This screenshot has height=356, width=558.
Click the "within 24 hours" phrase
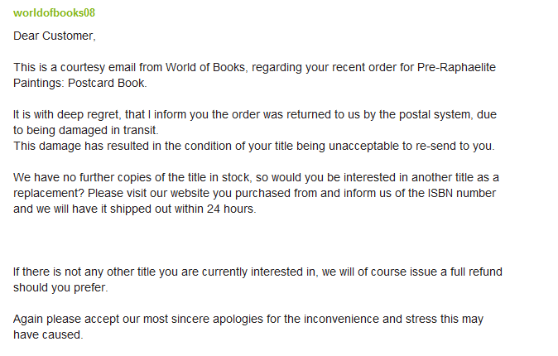pyautogui.click(x=214, y=209)
